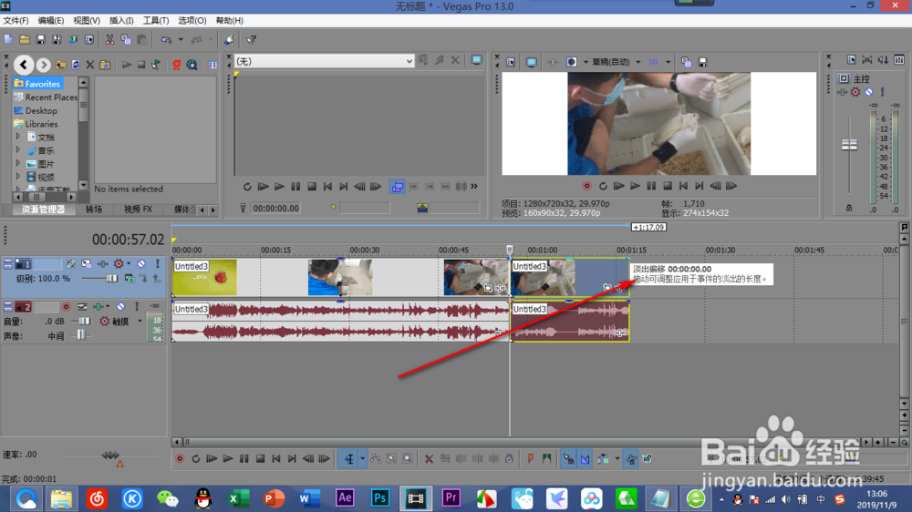Click record button under video preview
The width and height of the screenshot is (912, 512).
pos(586,187)
